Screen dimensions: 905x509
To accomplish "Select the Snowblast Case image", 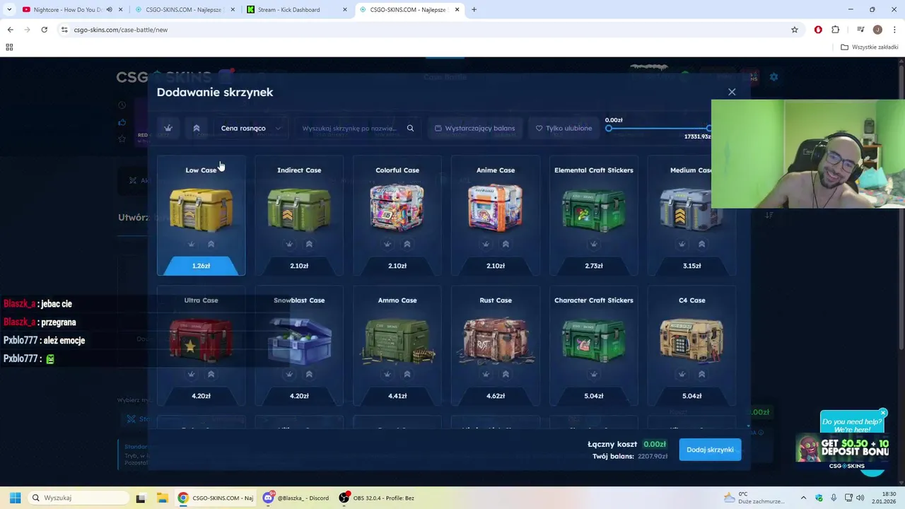I will tap(299, 339).
